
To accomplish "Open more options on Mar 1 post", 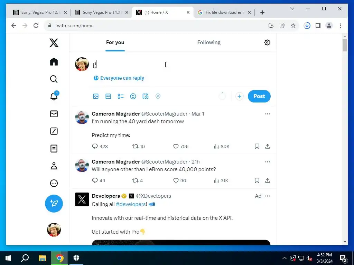I will click(x=268, y=114).
